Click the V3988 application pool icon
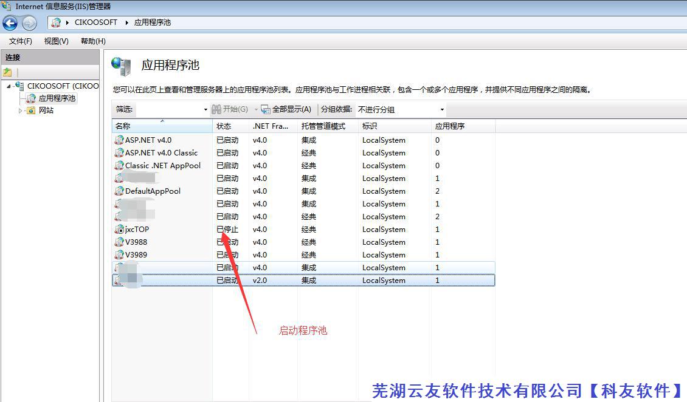This screenshot has height=402, width=687. [x=119, y=242]
